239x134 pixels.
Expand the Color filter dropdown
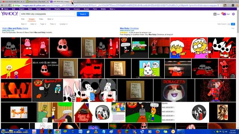click(33, 24)
